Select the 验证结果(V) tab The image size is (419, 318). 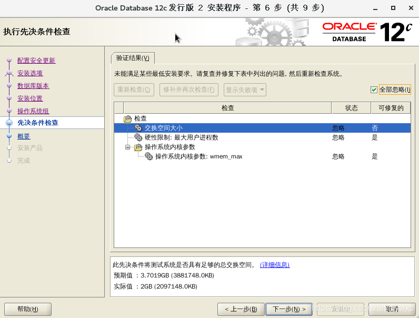coord(133,58)
